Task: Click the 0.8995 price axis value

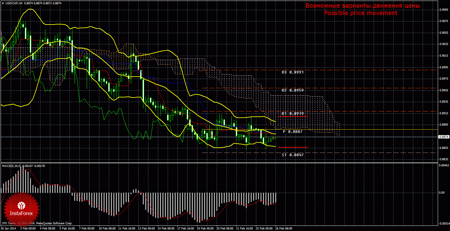Action: (443, 67)
